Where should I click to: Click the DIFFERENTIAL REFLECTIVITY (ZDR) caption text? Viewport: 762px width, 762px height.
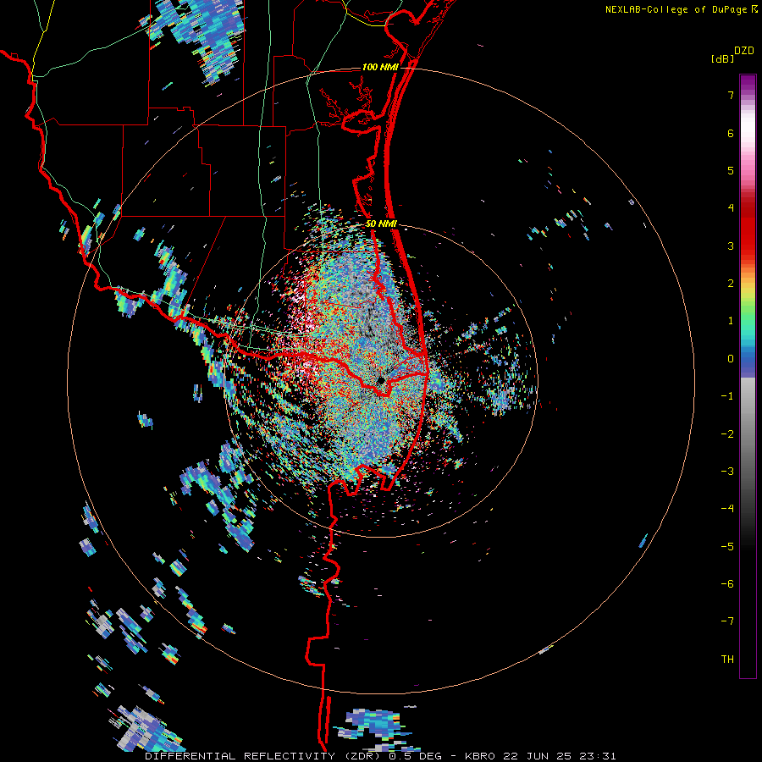(x=262, y=756)
